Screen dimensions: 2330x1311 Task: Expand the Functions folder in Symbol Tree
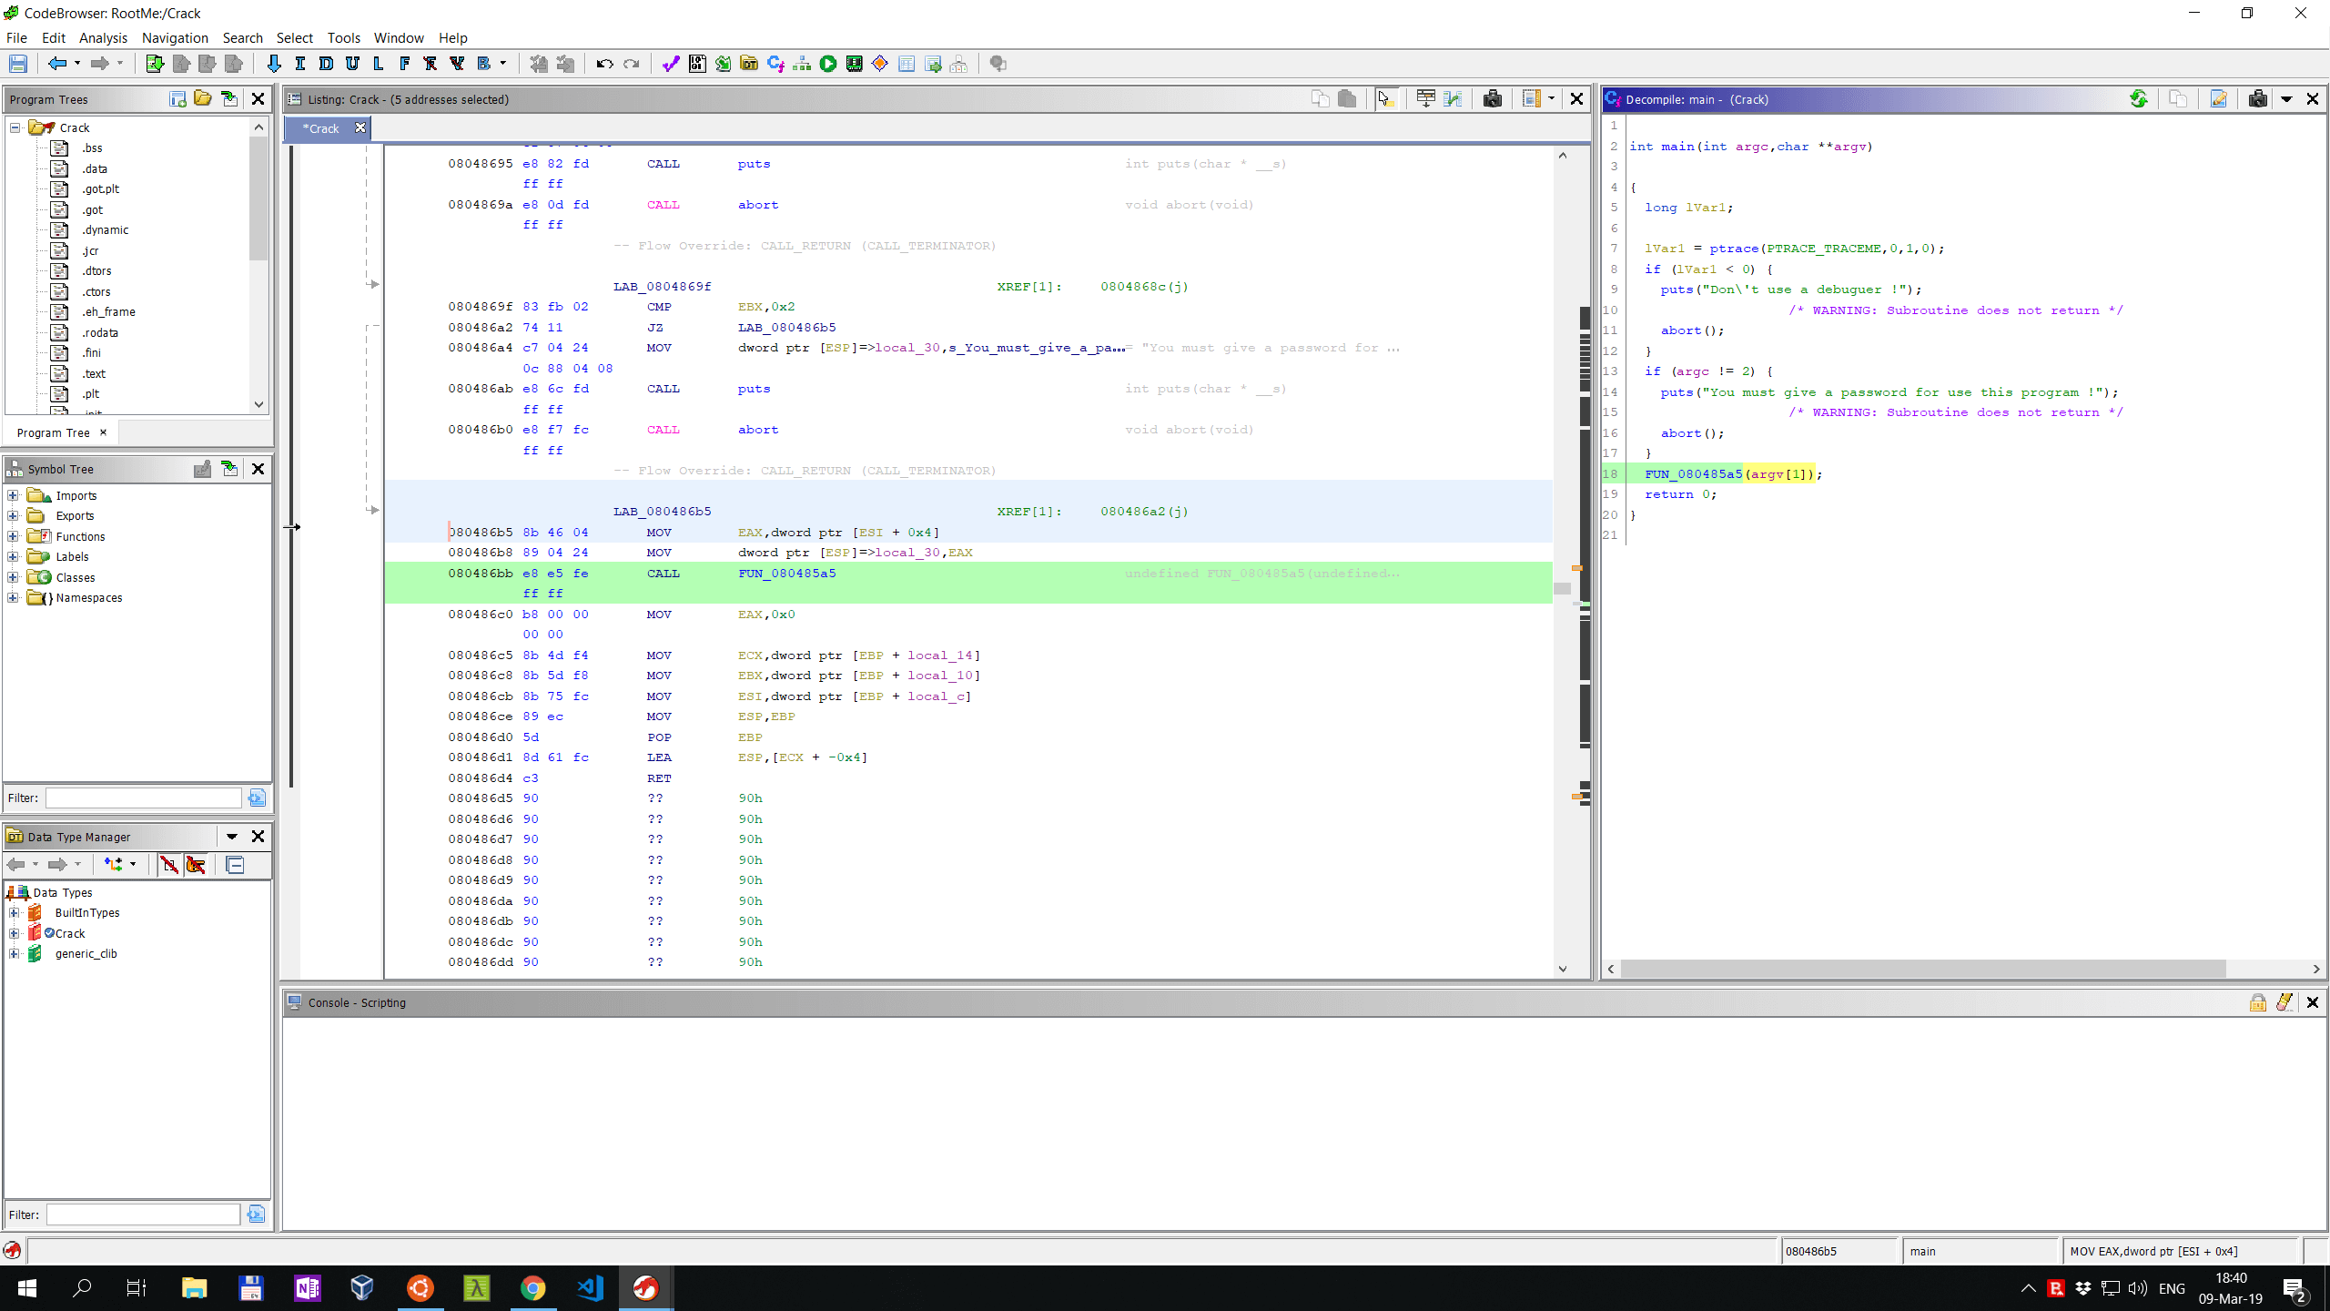click(14, 536)
